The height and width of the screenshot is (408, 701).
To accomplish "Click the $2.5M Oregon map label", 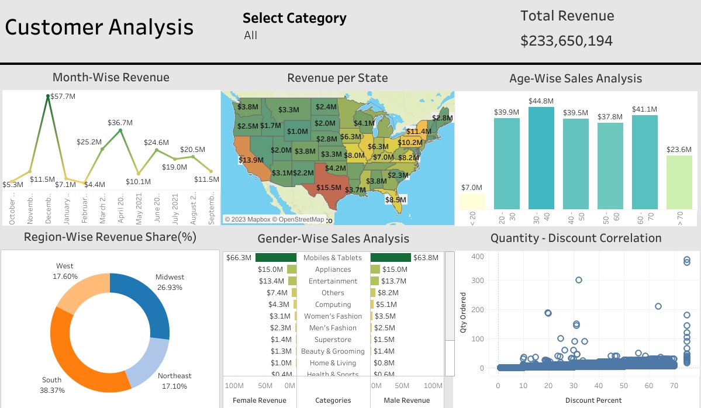I will click(248, 126).
